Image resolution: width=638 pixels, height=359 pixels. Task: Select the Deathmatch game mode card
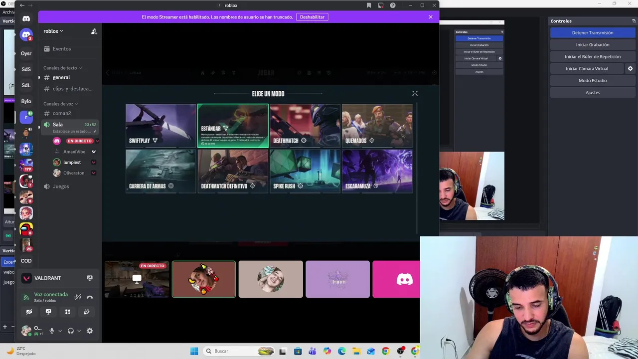tap(305, 126)
